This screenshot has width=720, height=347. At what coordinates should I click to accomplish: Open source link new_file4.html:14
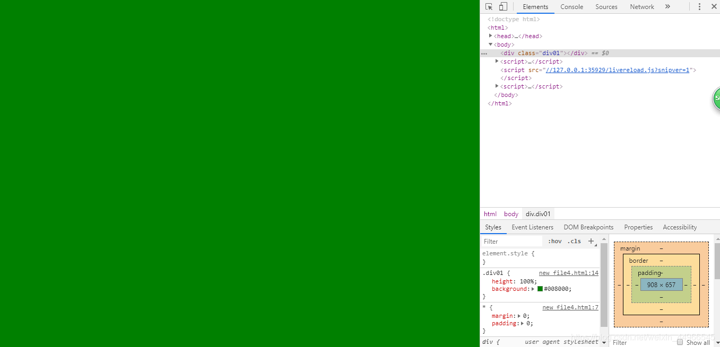coord(569,273)
